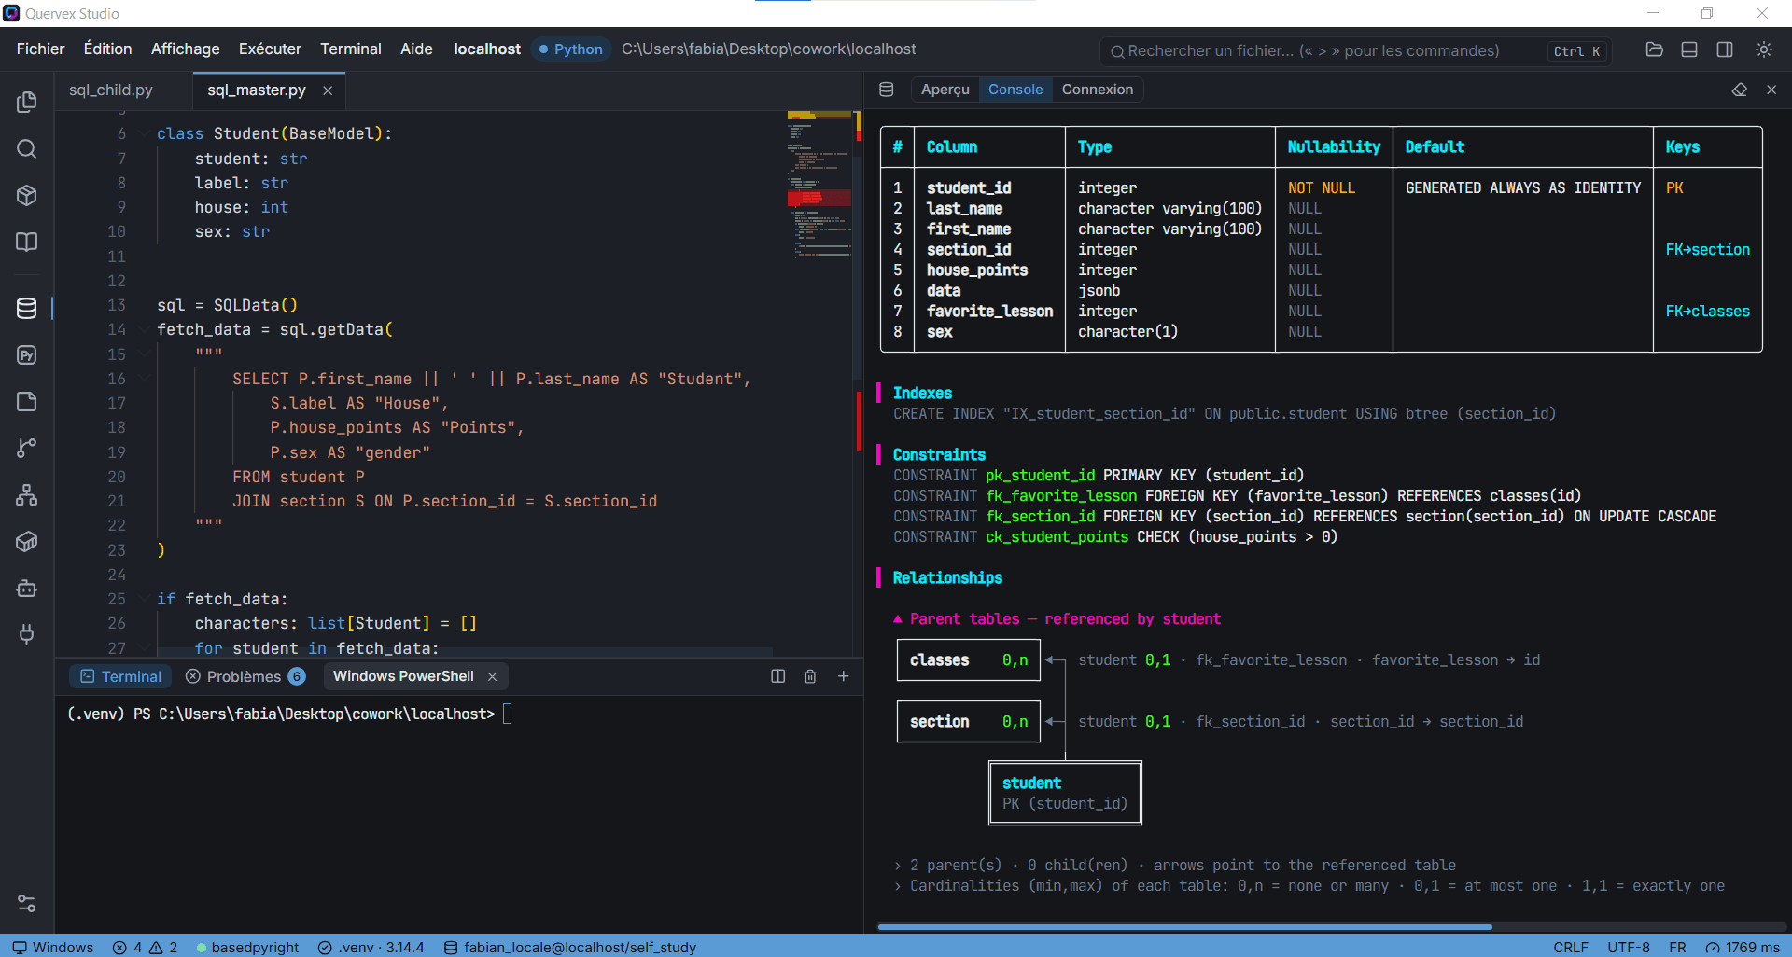Screen dimensions: 1792x957
Task: Click the Python language badge
Action: (570, 49)
